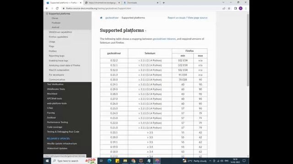
Task: Open Performance Testing in the sidebar
Action: 57,122
